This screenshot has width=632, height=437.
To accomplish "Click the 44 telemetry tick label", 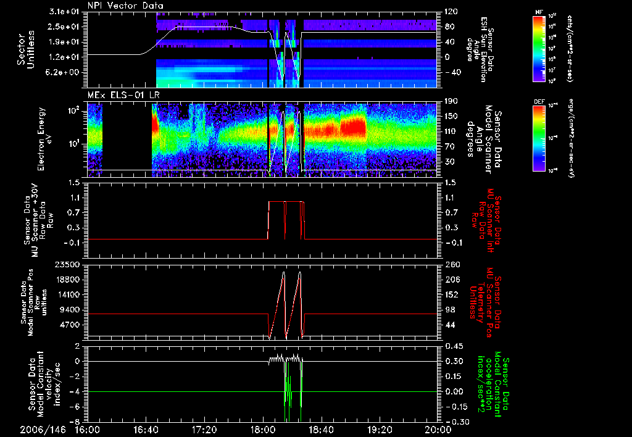I will click(449, 325).
